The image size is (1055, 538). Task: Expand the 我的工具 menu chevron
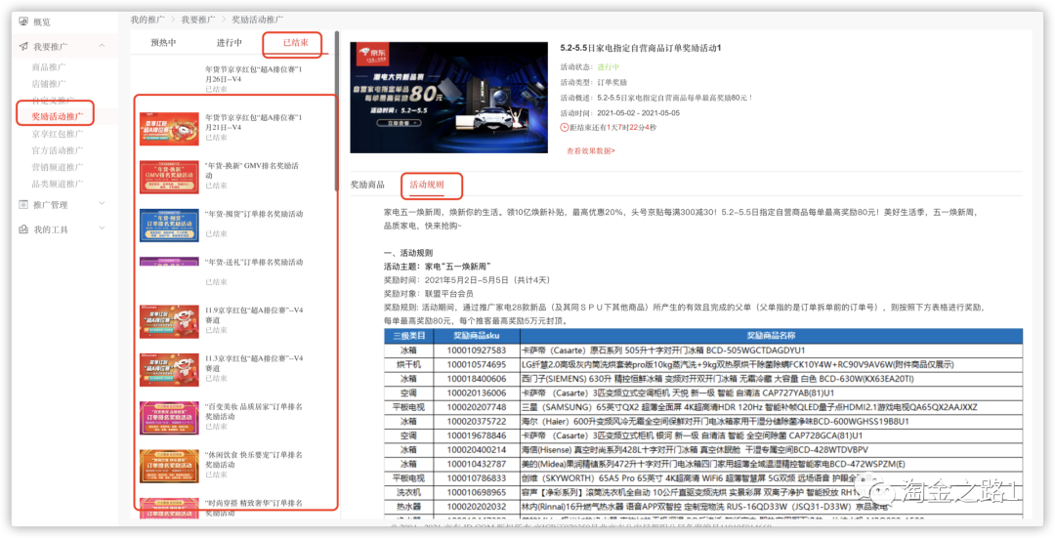tap(103, 228)
